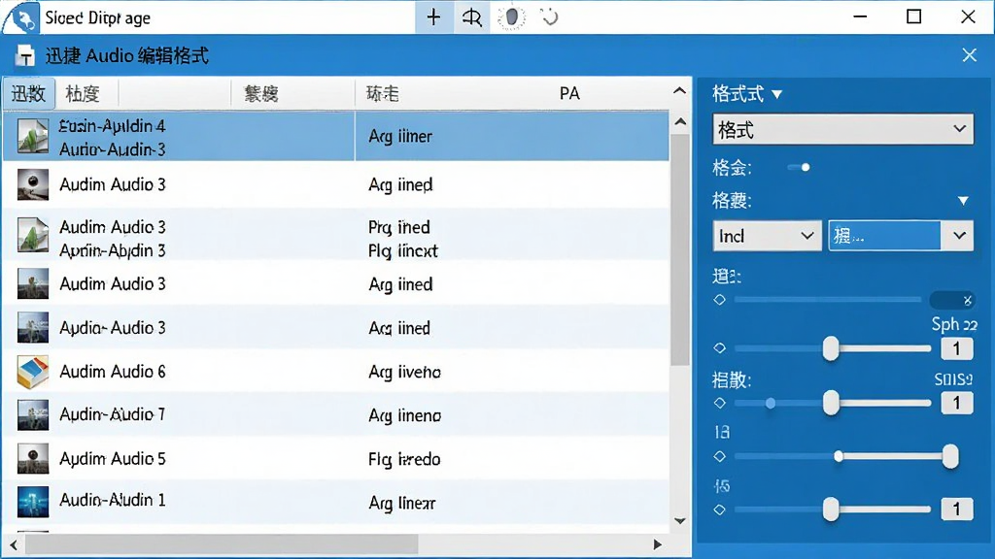Click the plus add button in title bar

coord(433,17)
